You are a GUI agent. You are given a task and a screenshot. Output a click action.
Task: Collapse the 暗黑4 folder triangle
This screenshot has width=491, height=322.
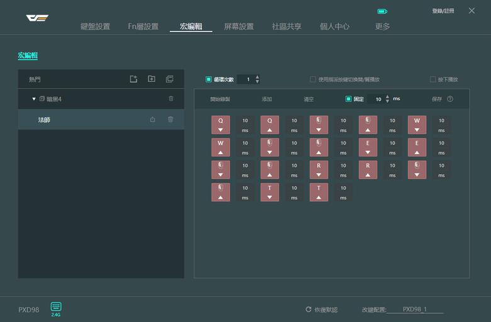pyautogui.click(x=34, y=99)
